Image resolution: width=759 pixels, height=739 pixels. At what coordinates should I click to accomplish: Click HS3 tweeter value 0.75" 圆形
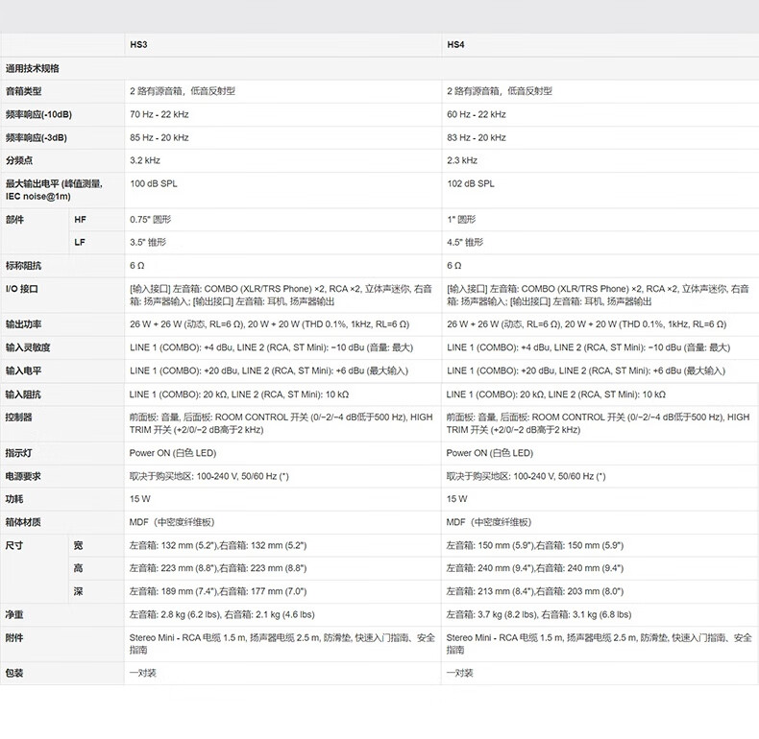150,220
